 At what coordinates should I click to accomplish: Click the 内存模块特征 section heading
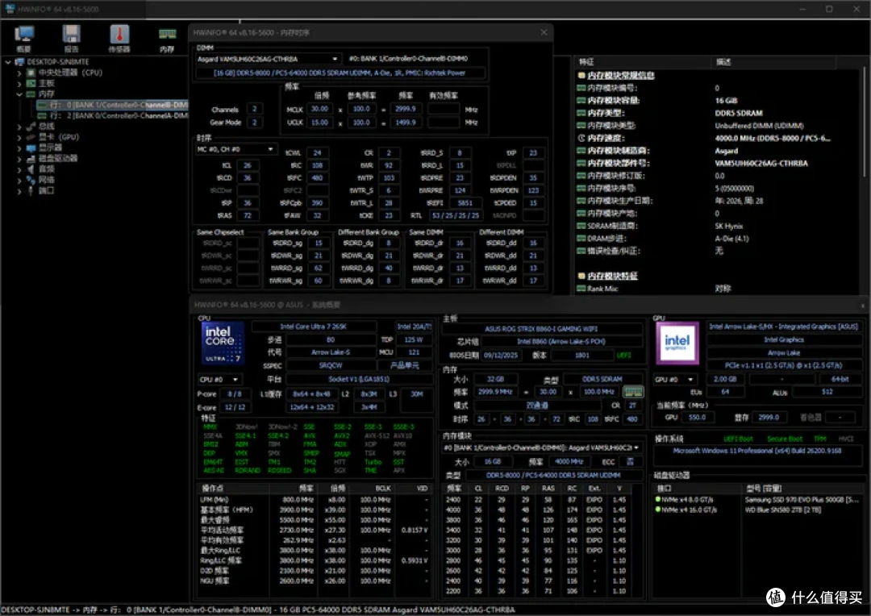tap(612, 276)
